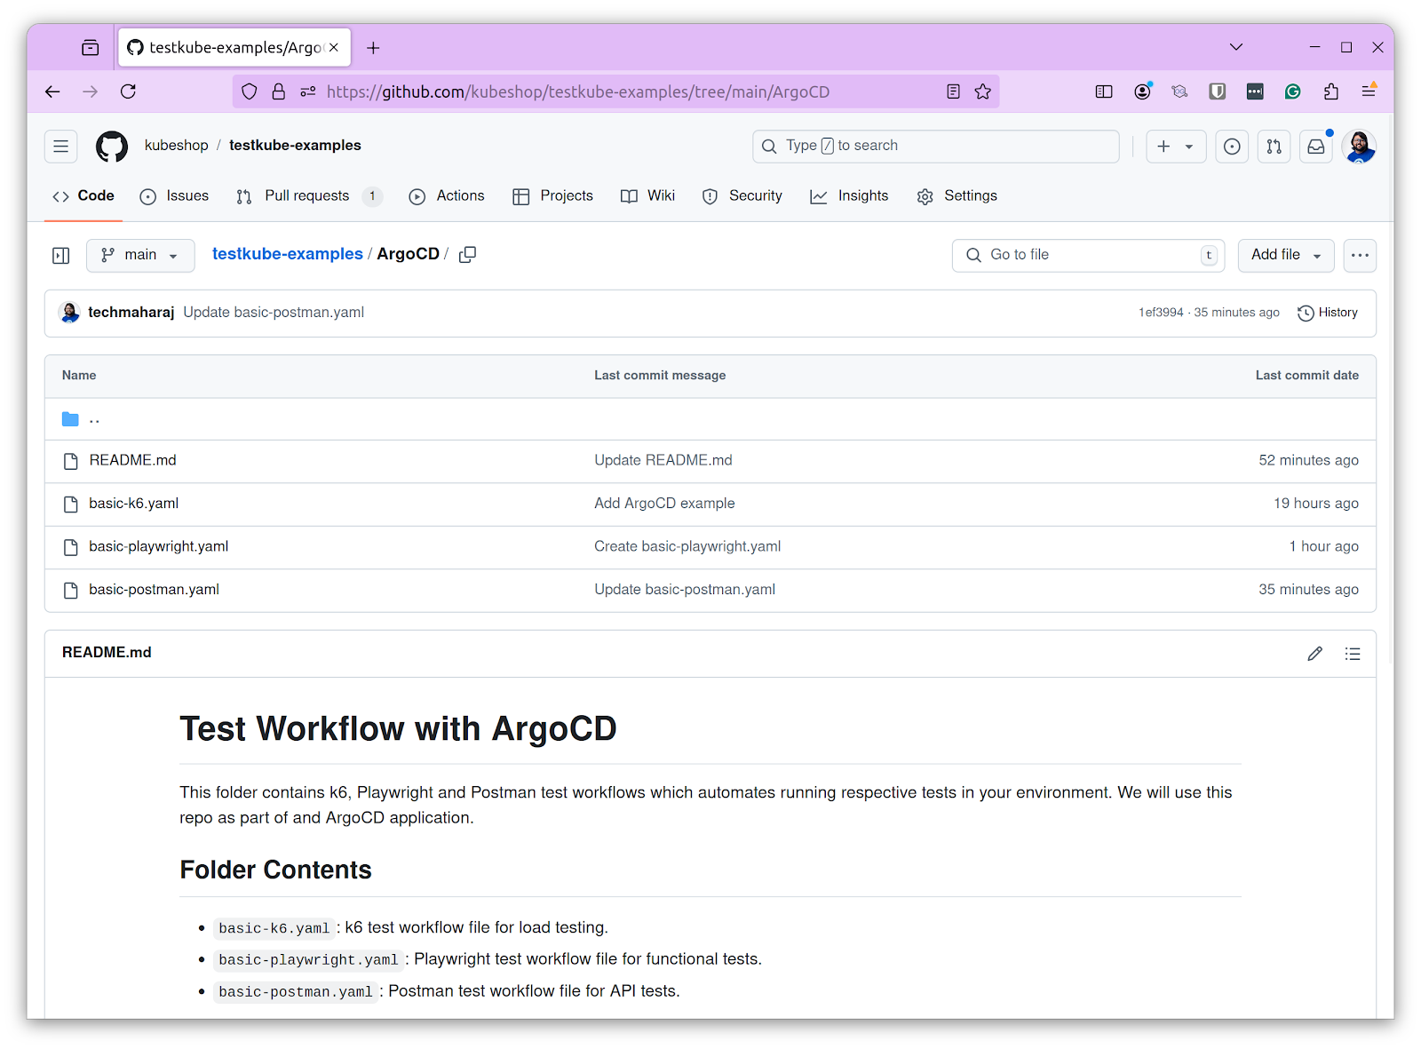Open README.md file in list
The image size is (1421, 1049).
point(132,460)
